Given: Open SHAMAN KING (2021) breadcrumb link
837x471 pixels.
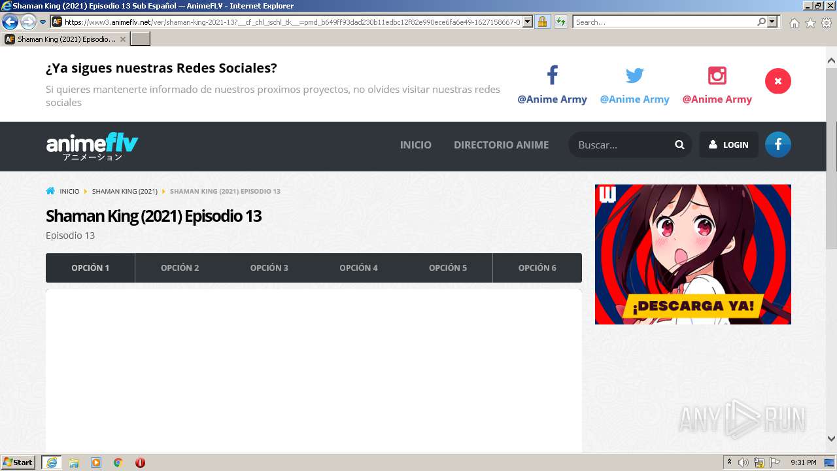Looking at the screenshot, I should click(x=125, y=192).
